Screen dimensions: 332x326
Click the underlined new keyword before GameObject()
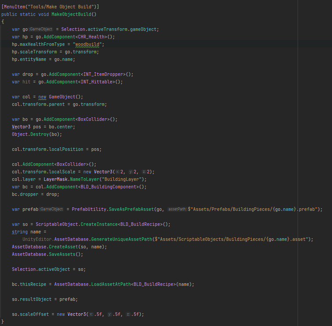42,97
